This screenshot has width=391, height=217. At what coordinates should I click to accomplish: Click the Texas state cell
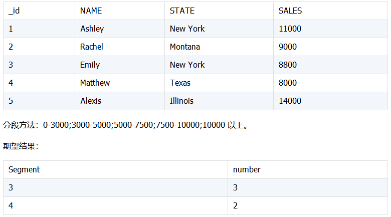point(180,83)
